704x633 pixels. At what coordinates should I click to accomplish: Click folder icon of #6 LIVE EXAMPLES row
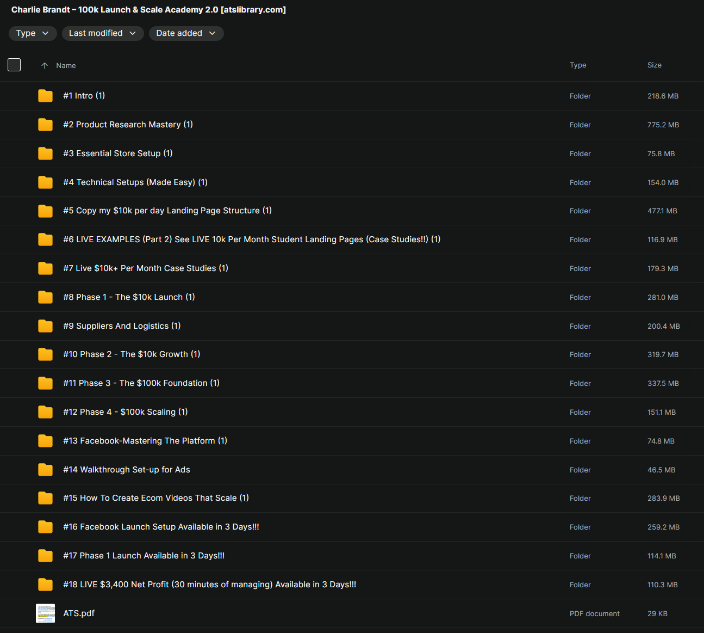coord(46,239)
